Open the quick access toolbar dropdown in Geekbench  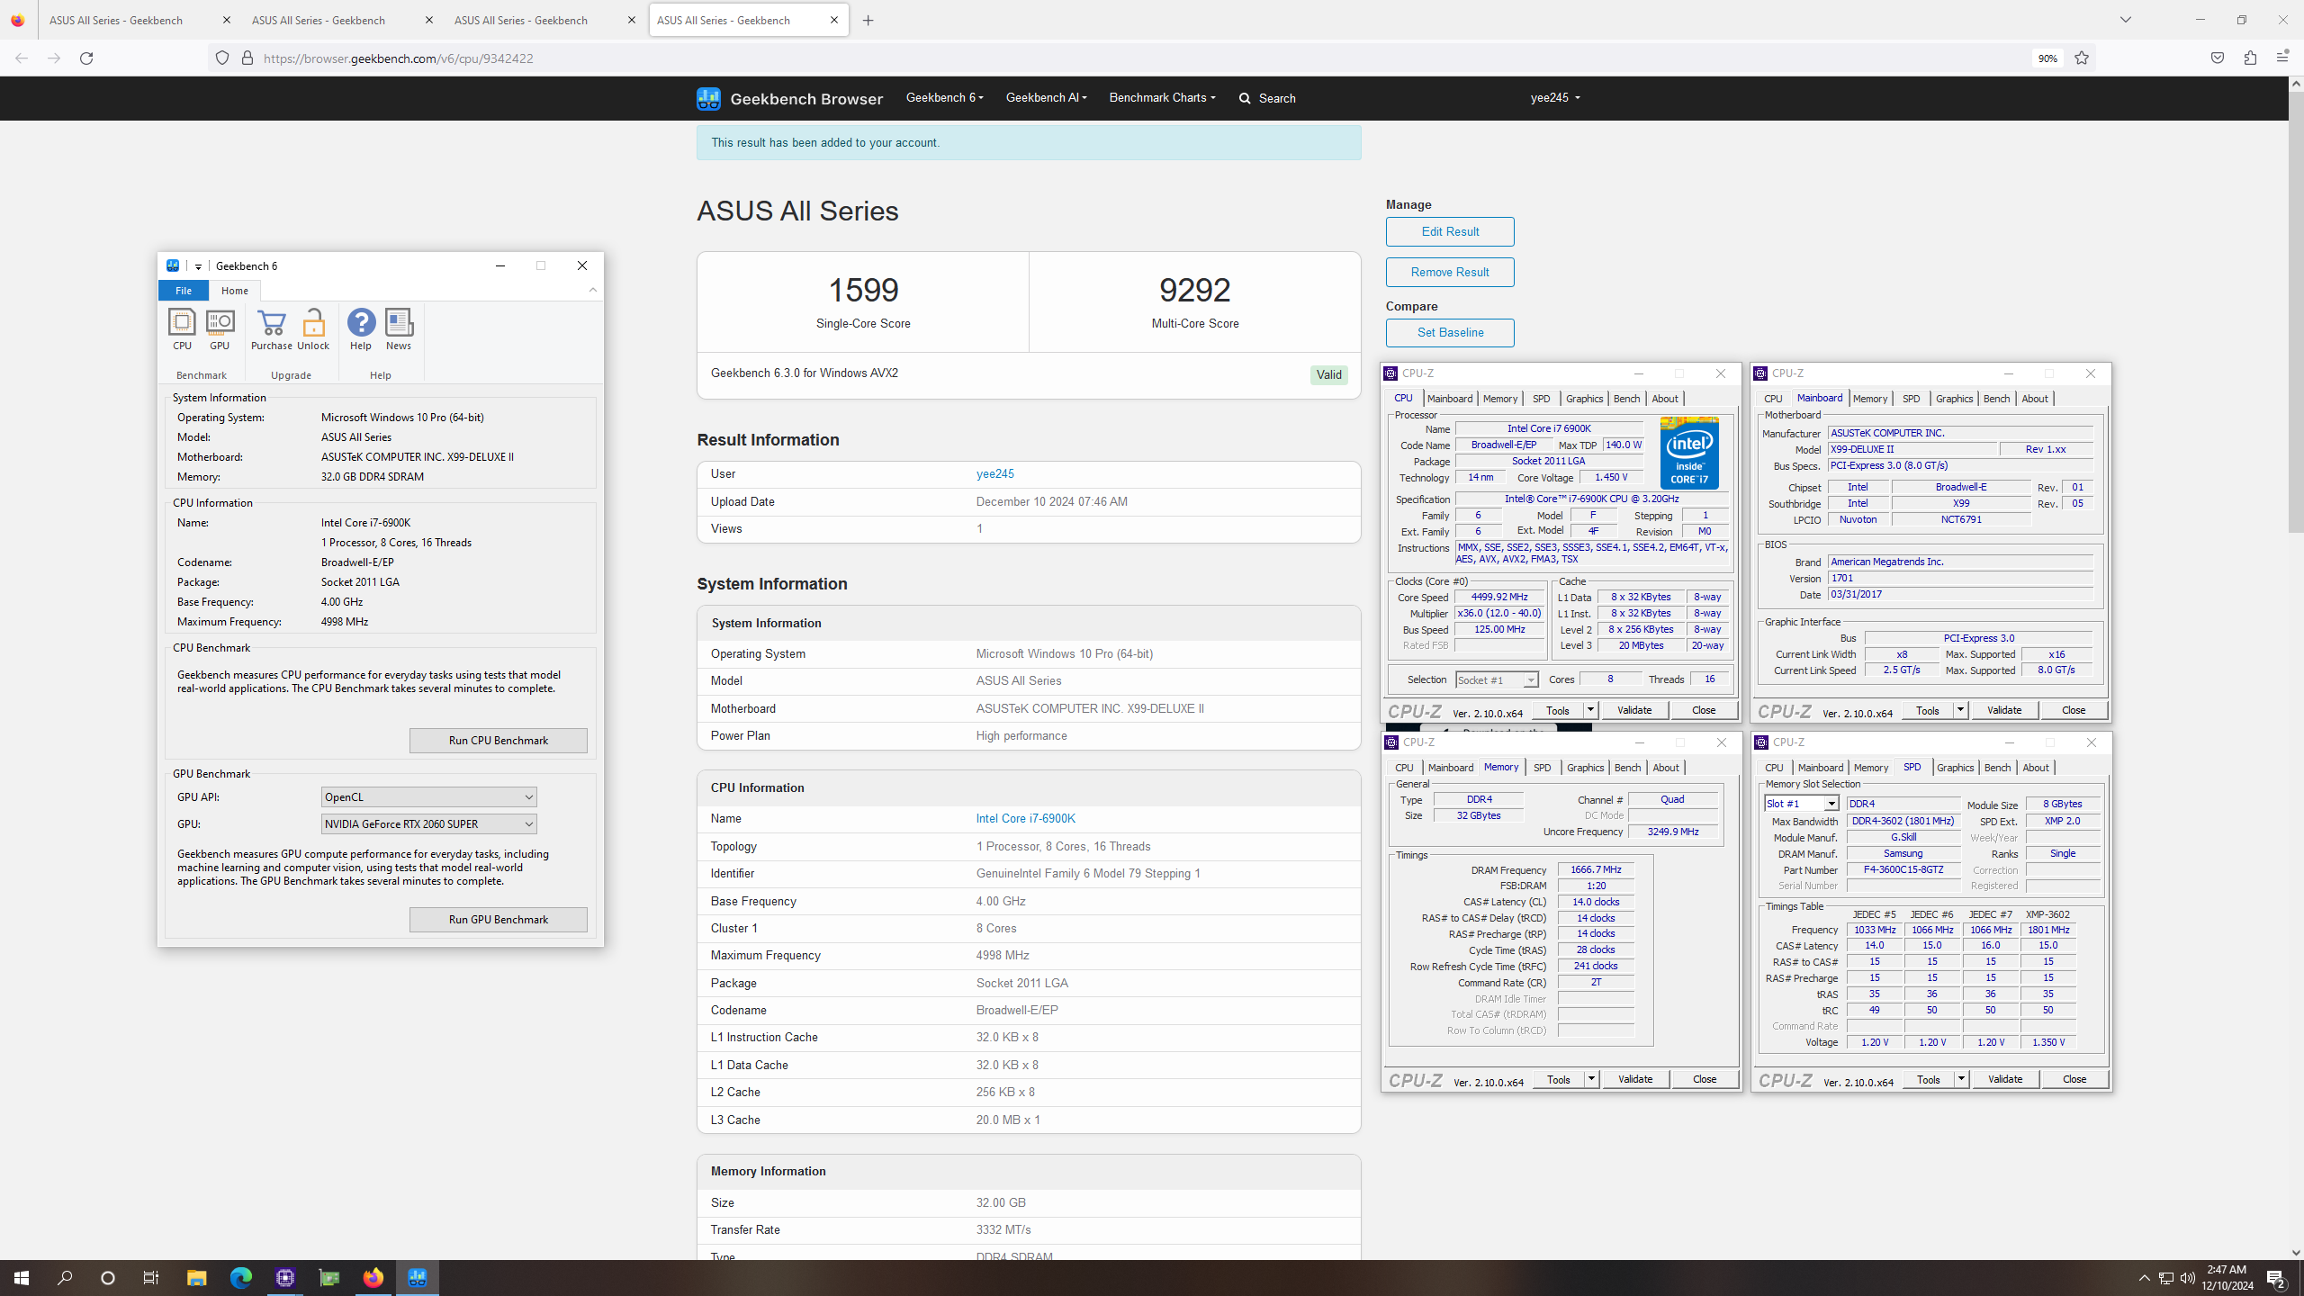198,266
